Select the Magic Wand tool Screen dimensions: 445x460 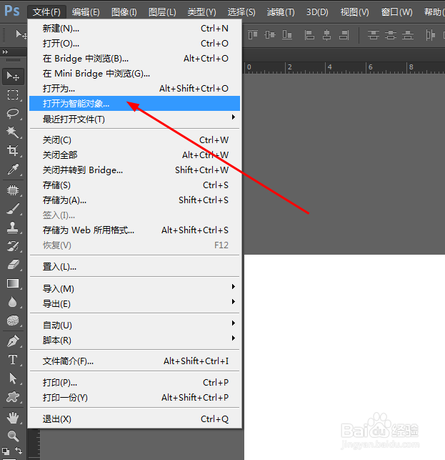(x=13, y=132)
